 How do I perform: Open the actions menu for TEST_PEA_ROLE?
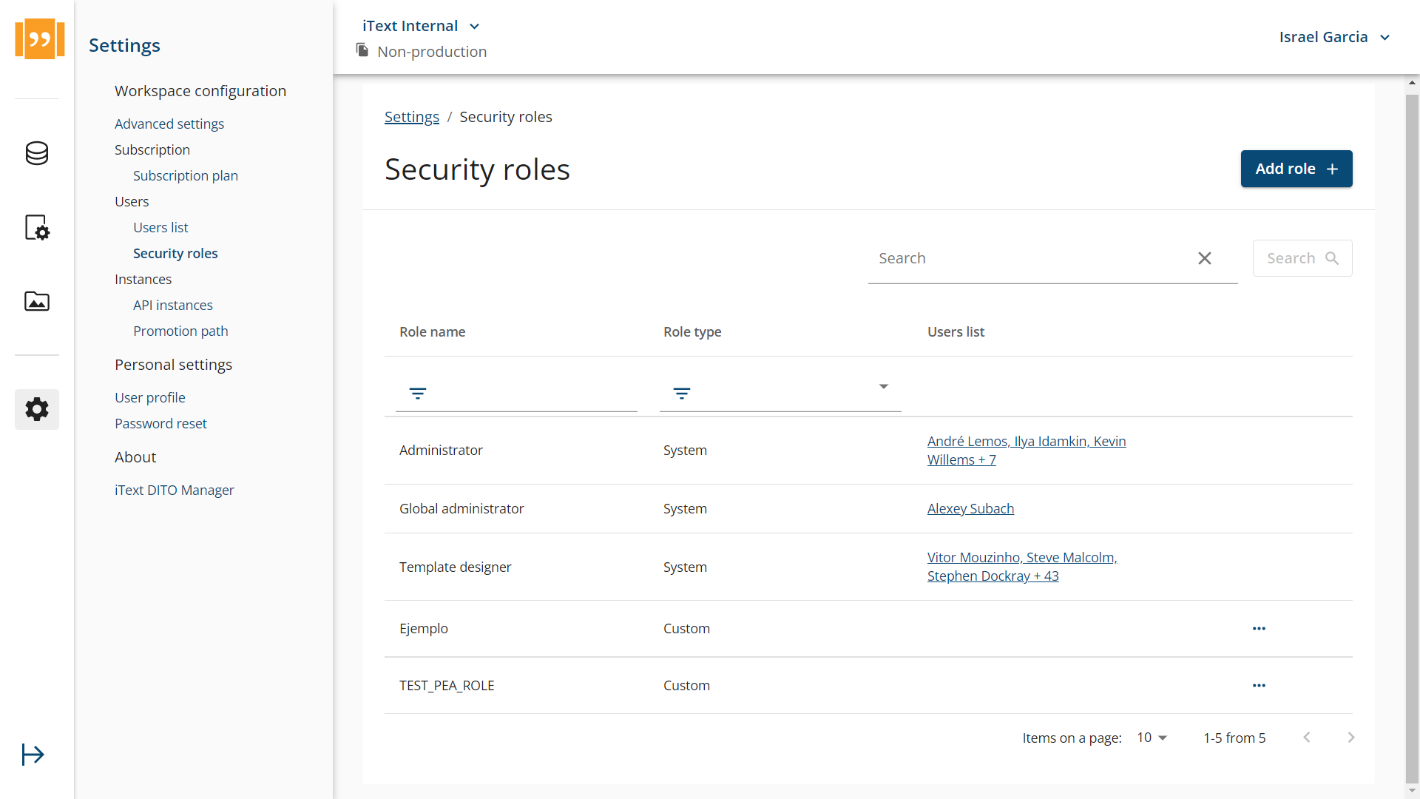1258,685
